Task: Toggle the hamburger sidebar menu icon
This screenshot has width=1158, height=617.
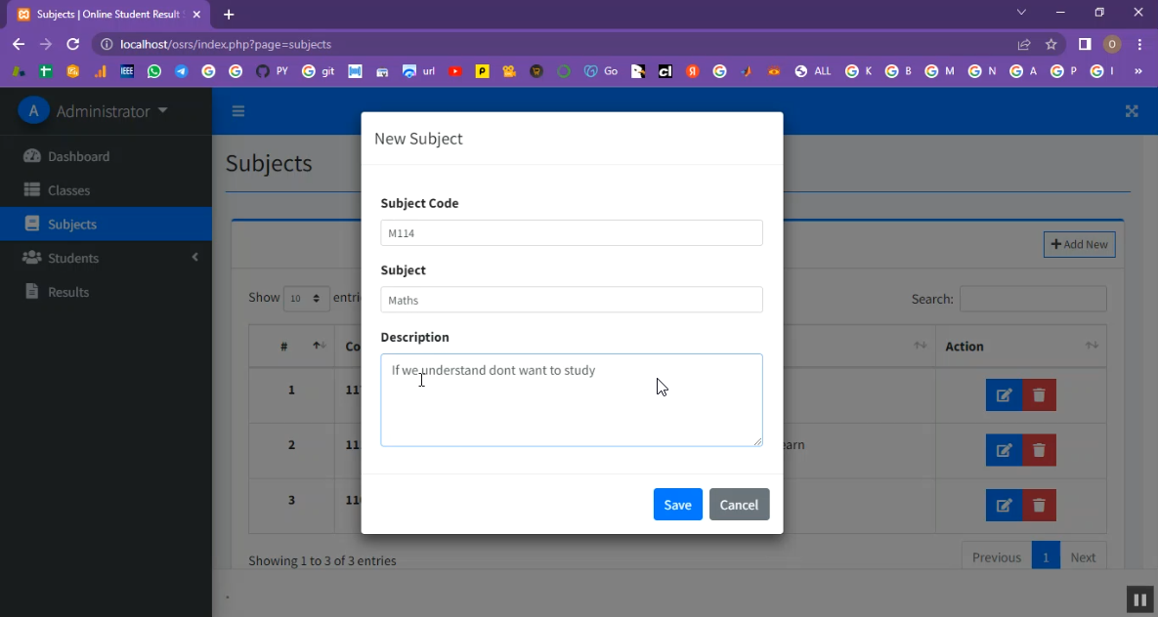Action: click(238, 111)
